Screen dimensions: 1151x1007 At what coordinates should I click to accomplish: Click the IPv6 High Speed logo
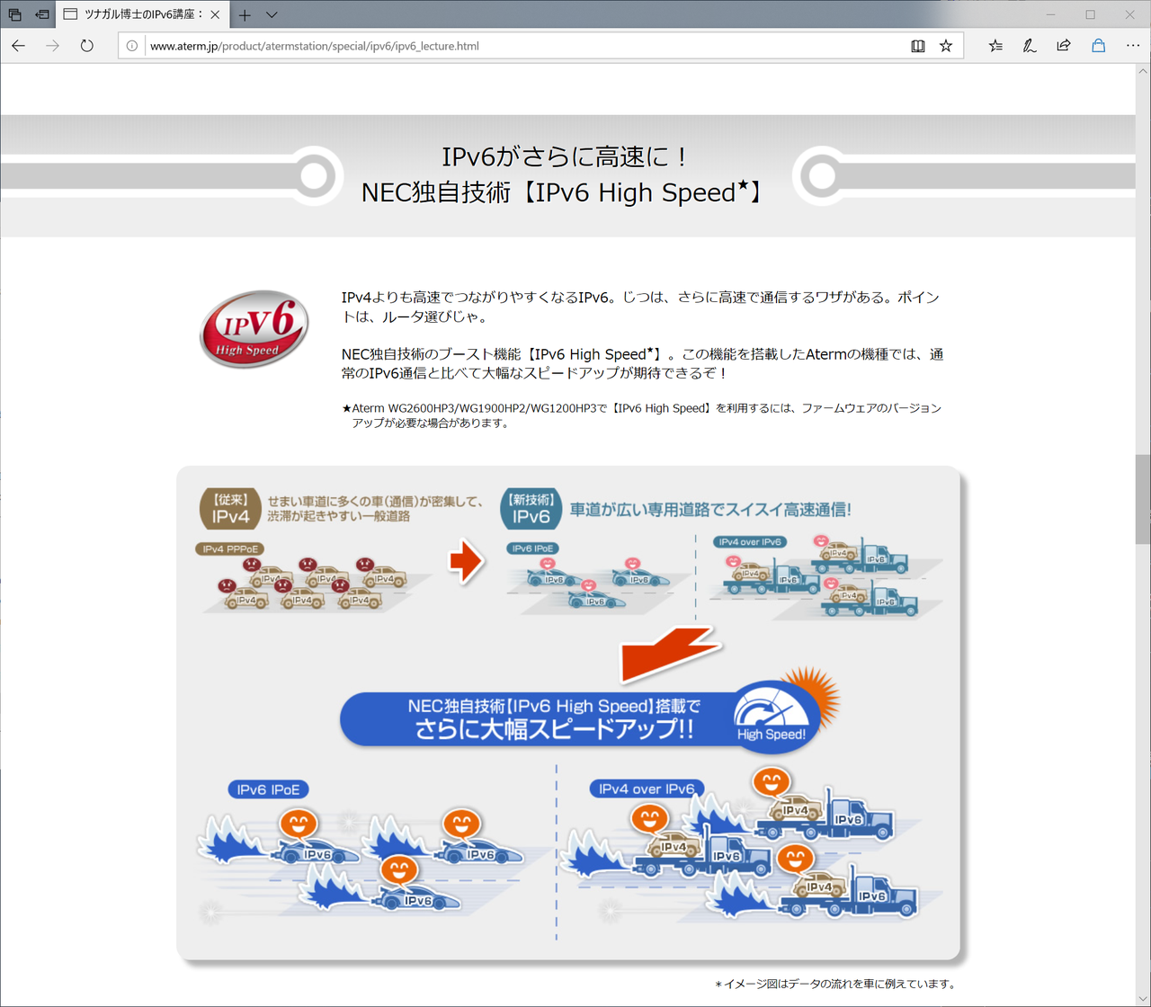pyautogui.click(x=254, y=329)
